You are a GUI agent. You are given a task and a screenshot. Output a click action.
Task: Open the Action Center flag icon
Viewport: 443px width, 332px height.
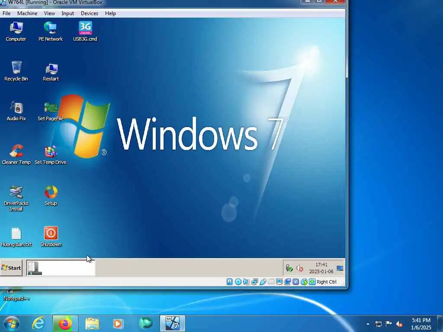point(389,324)
